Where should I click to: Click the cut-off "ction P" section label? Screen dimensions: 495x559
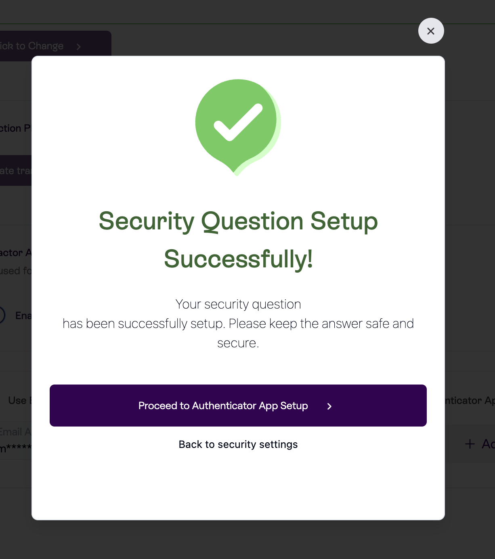pos(15,128)
